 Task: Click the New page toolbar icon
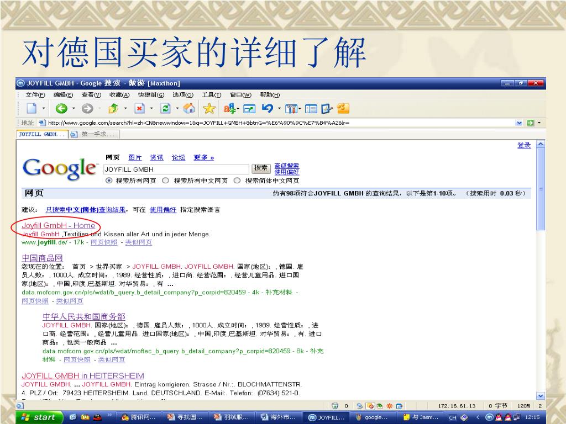(x=32, y=108)
